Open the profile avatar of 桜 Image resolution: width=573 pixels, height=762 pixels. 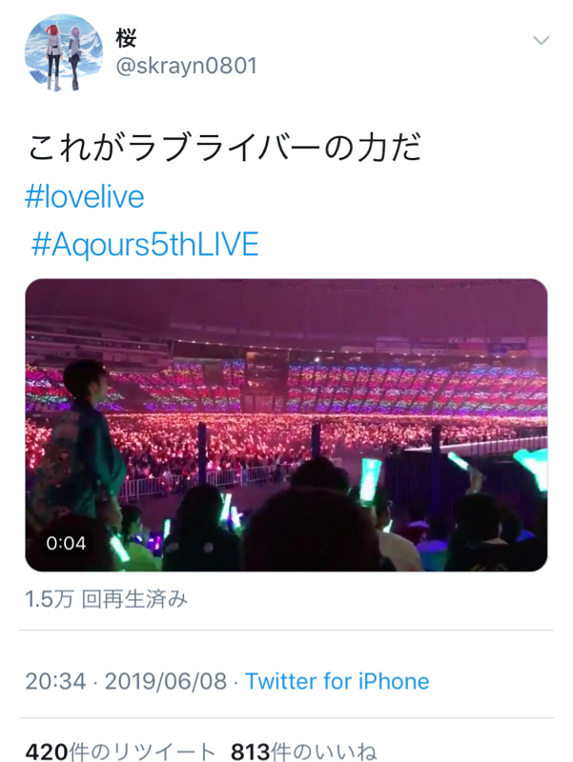click(x=63, y=53)
